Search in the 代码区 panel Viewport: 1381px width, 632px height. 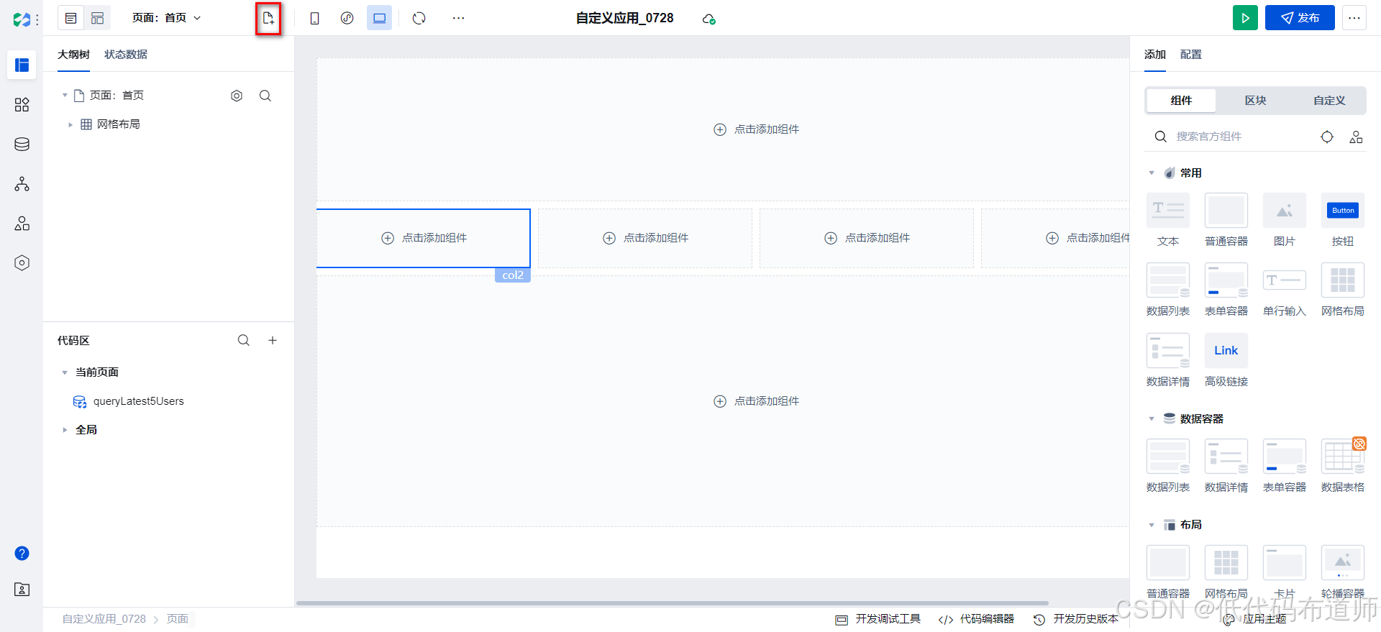tap(244, 340)
